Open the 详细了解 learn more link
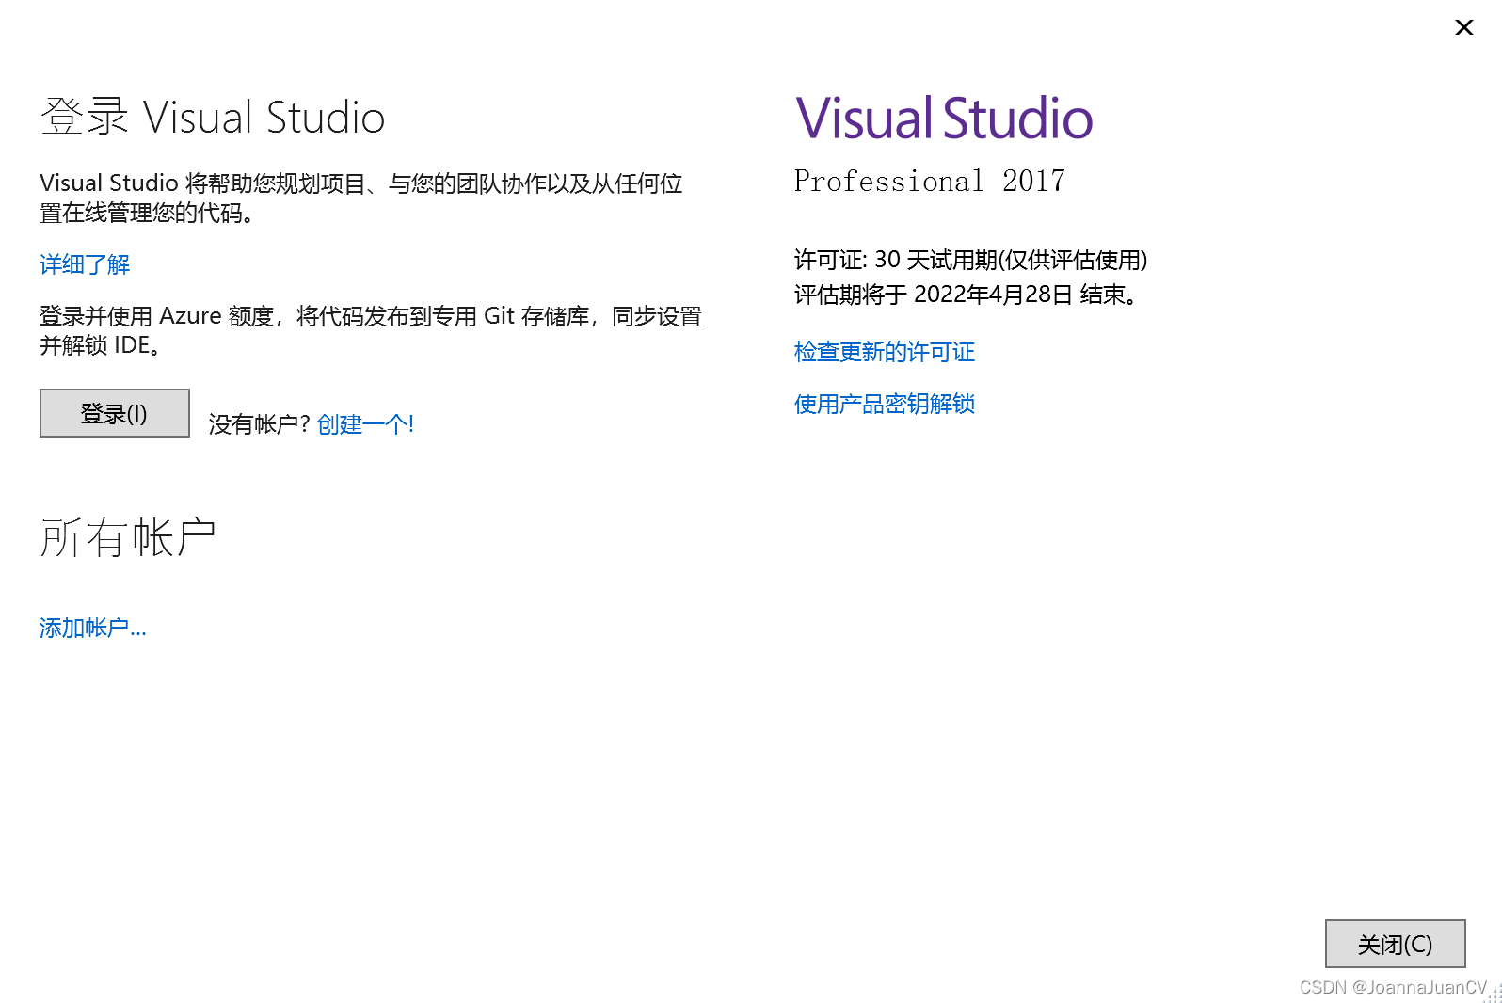This screenshot has width=1502, height=1003. click(x=85, y=264)
